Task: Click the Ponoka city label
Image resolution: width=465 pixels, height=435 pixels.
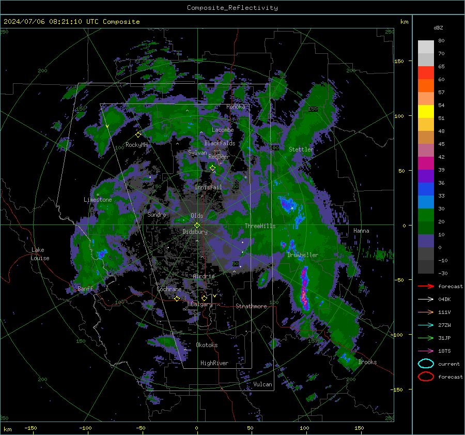Action: pos(236,107)
